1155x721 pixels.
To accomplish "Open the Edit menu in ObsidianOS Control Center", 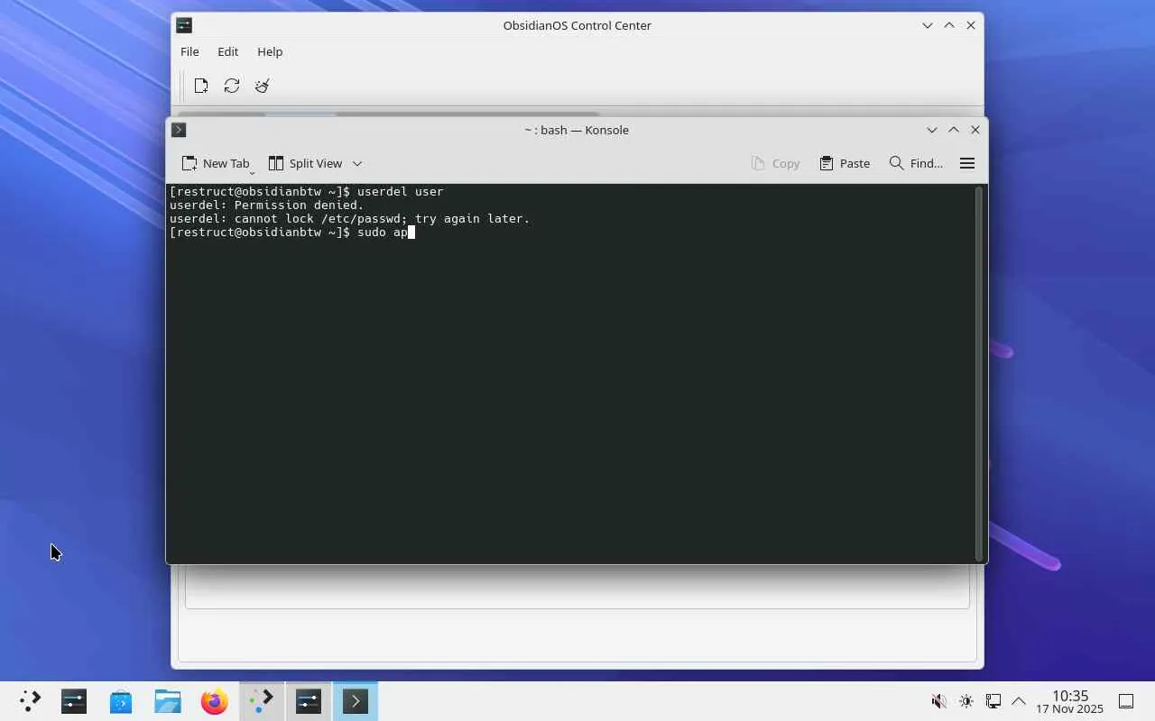I will point(227,51).
